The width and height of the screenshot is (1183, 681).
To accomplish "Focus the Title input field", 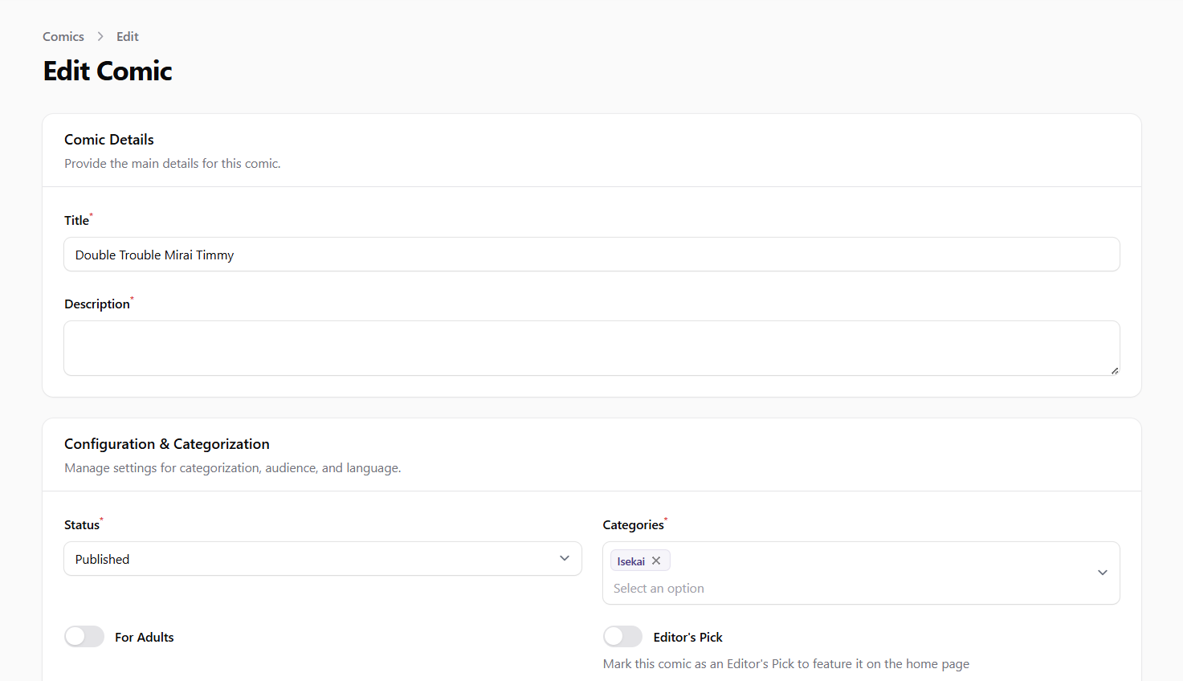I will pos(591,255).
